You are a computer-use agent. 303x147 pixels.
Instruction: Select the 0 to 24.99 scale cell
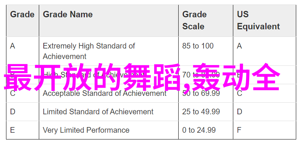[x=206, y=130]
